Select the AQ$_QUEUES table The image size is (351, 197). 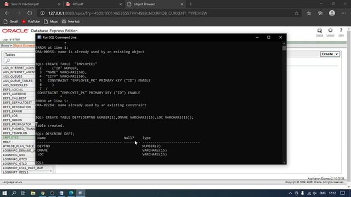pos(13,77)
